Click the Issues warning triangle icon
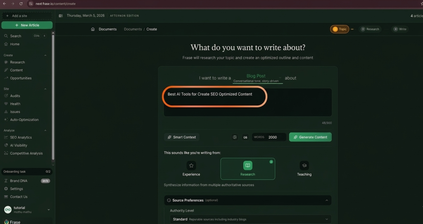 coord(6,112)
